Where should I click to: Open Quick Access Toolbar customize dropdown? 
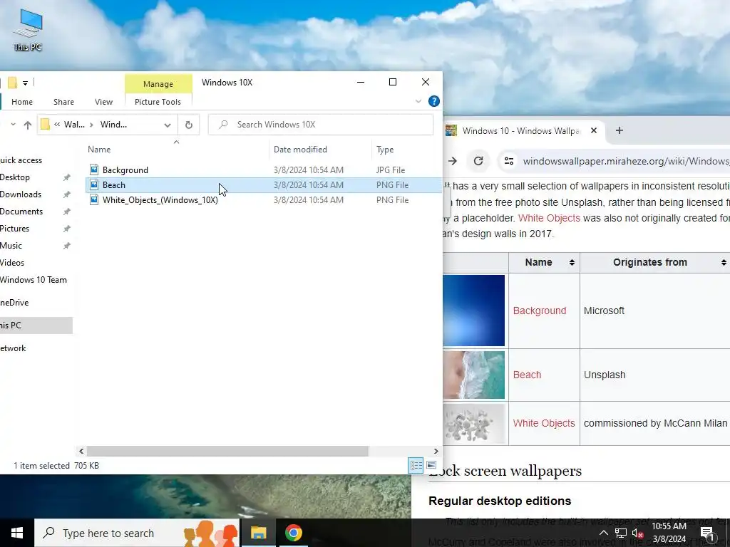click(x=25, y=83)
